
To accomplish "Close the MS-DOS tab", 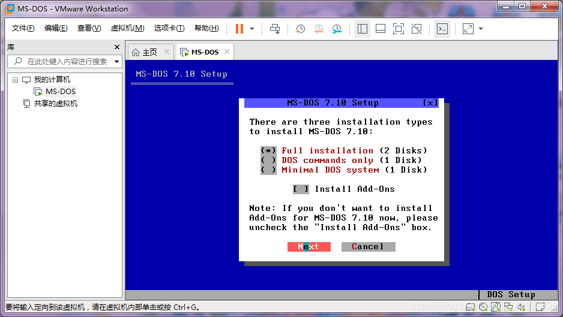I will tap(226, 52).
